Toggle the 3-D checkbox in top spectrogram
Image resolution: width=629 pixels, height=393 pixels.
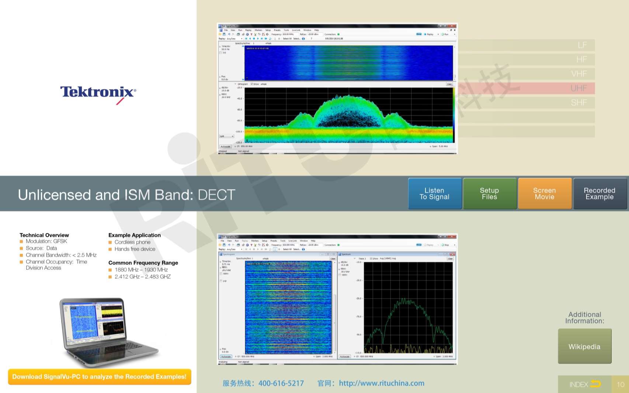[220, 53]
